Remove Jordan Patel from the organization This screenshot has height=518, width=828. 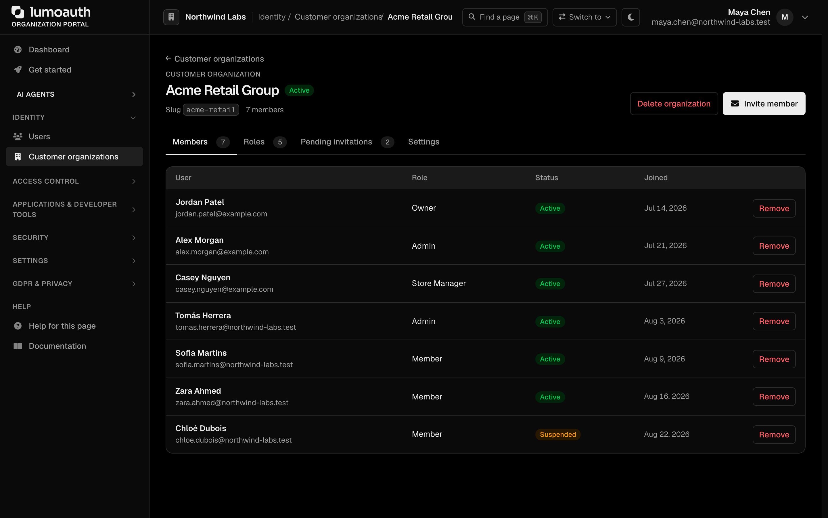[774, 208]
